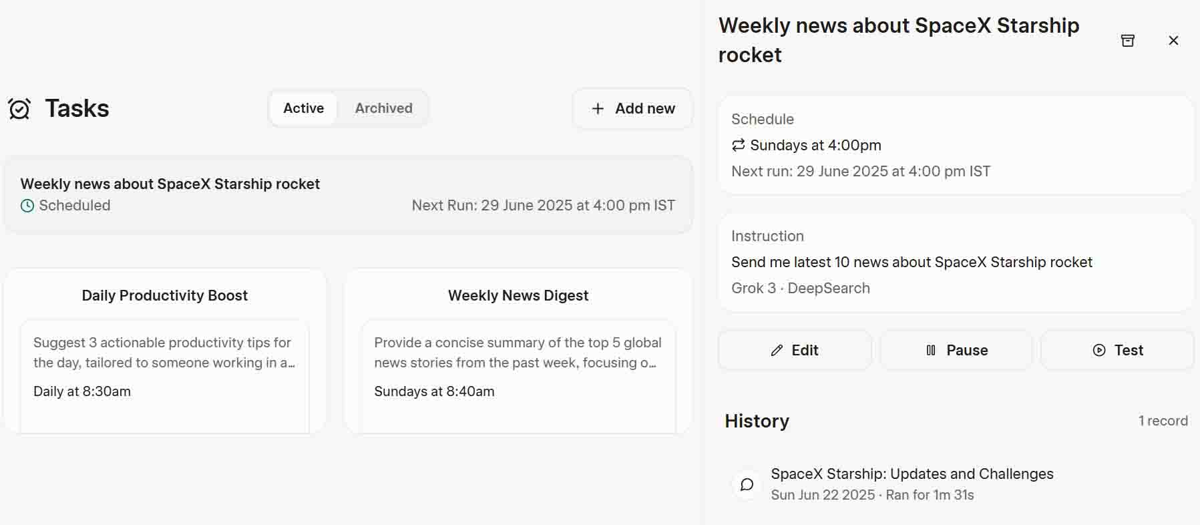The width and height of the screenshot is (1200, 525).
Task: Edit the SpaceX Starship task
Action: click(795, 350)
